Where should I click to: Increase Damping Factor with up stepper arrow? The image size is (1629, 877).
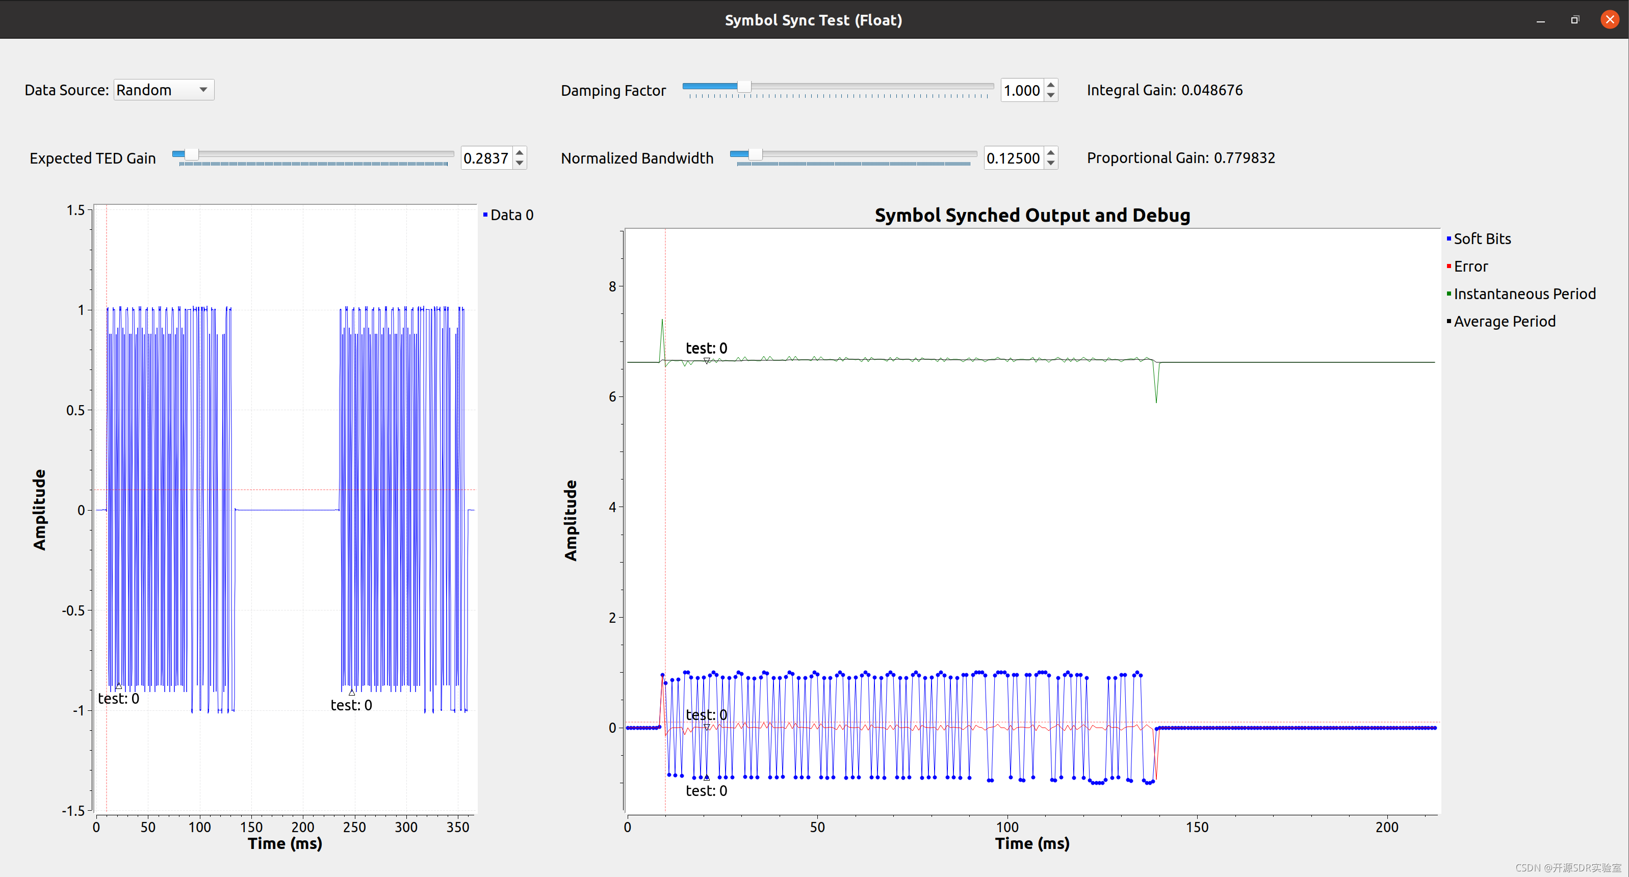(x=1050, y=85)
